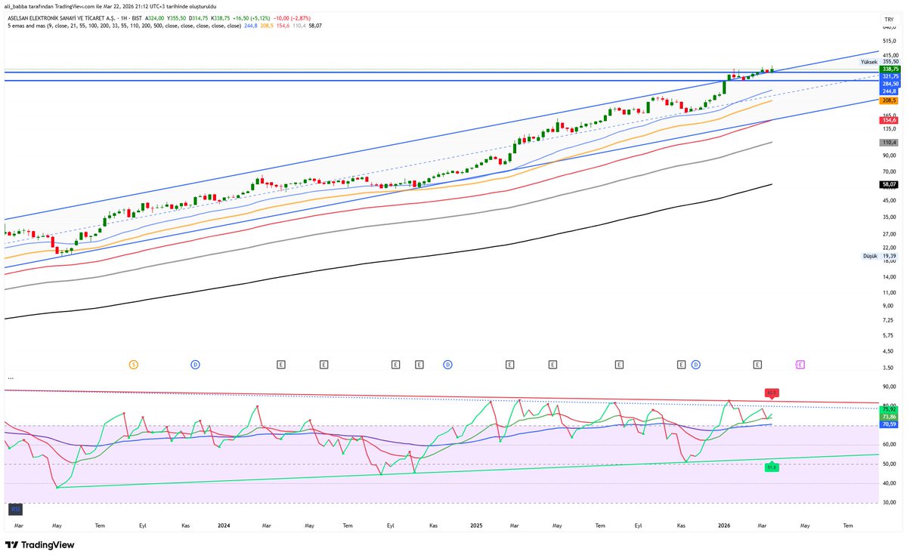This screenshot has height=558, width=907.
Task: Click the most recent blue D dividend marker
Action: point(695,364)
